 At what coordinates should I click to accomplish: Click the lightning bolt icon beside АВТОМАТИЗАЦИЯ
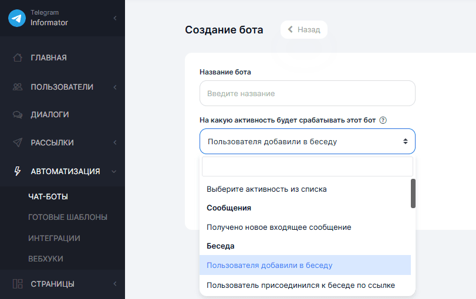[18, 171]
